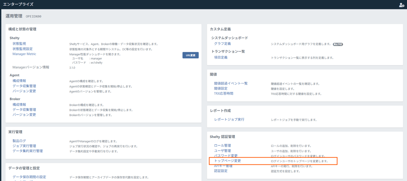Open バージョン変更 under the Agent section

click(24, 91)
